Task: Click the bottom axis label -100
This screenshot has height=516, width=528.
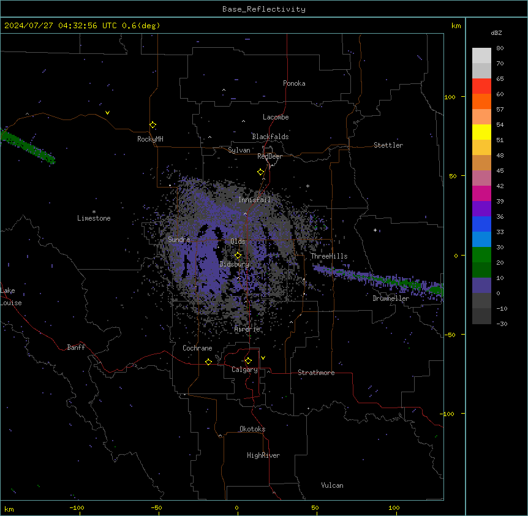Action: tap(77, 507)
